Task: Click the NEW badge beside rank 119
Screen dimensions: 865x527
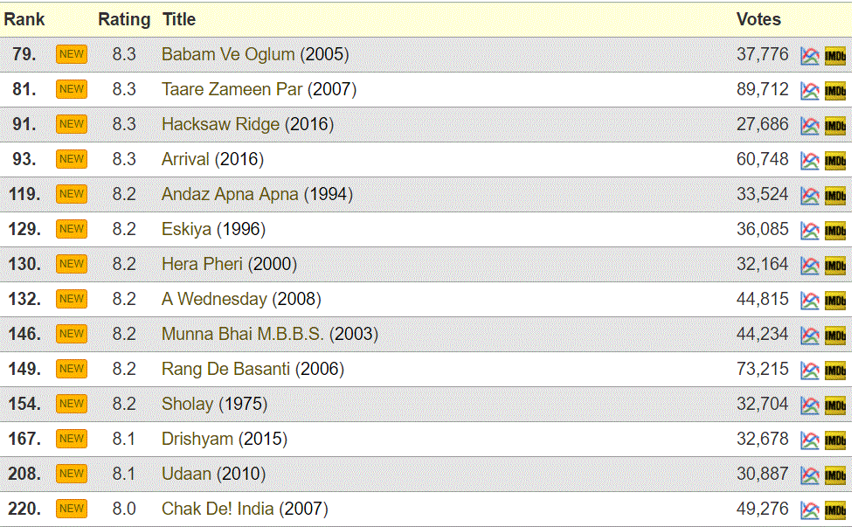Action: [x=72, y=194]
